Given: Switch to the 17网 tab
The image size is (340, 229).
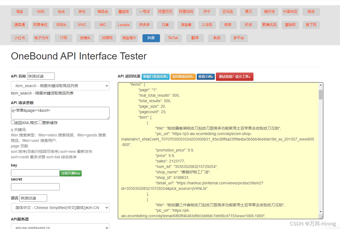Looking at the screenshot, I should (63, 38).
